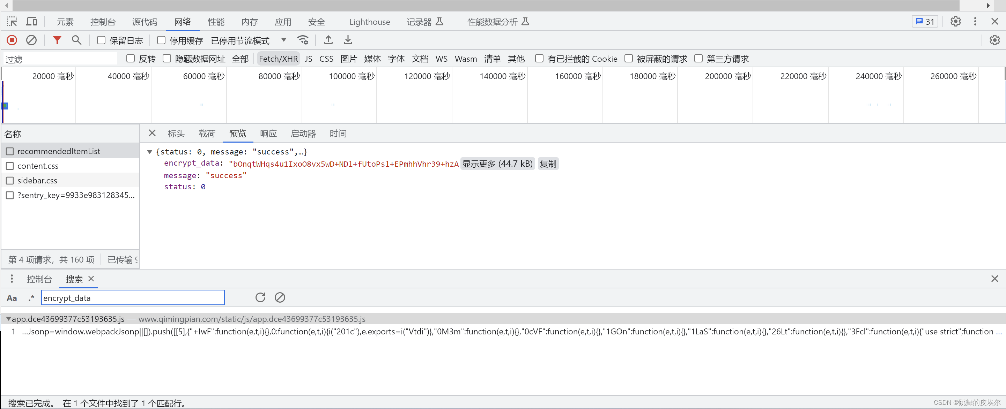This screenshot has height=409, width=1006.
Task: Click 显示更多 (44.7 kB) button
Action: pyautogui.click(x=497, y=164)
